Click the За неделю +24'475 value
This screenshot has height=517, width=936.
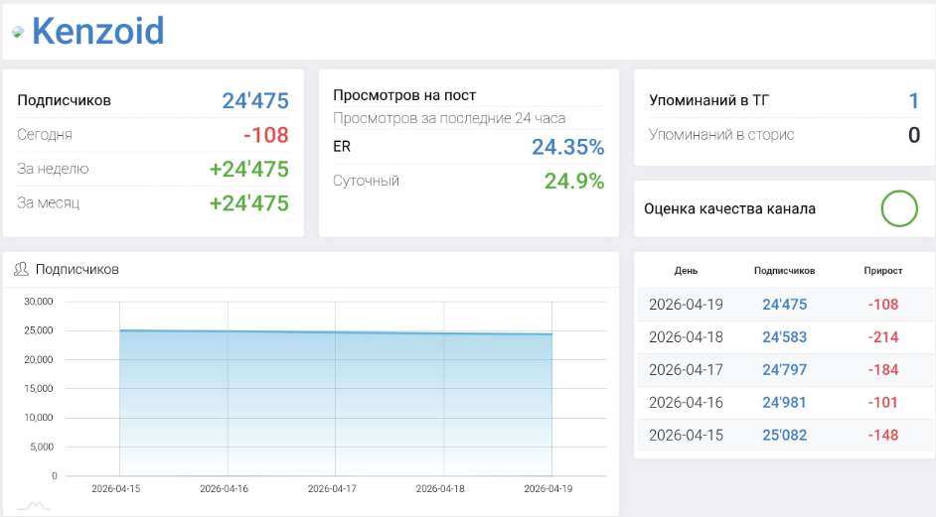pos(249,170)
